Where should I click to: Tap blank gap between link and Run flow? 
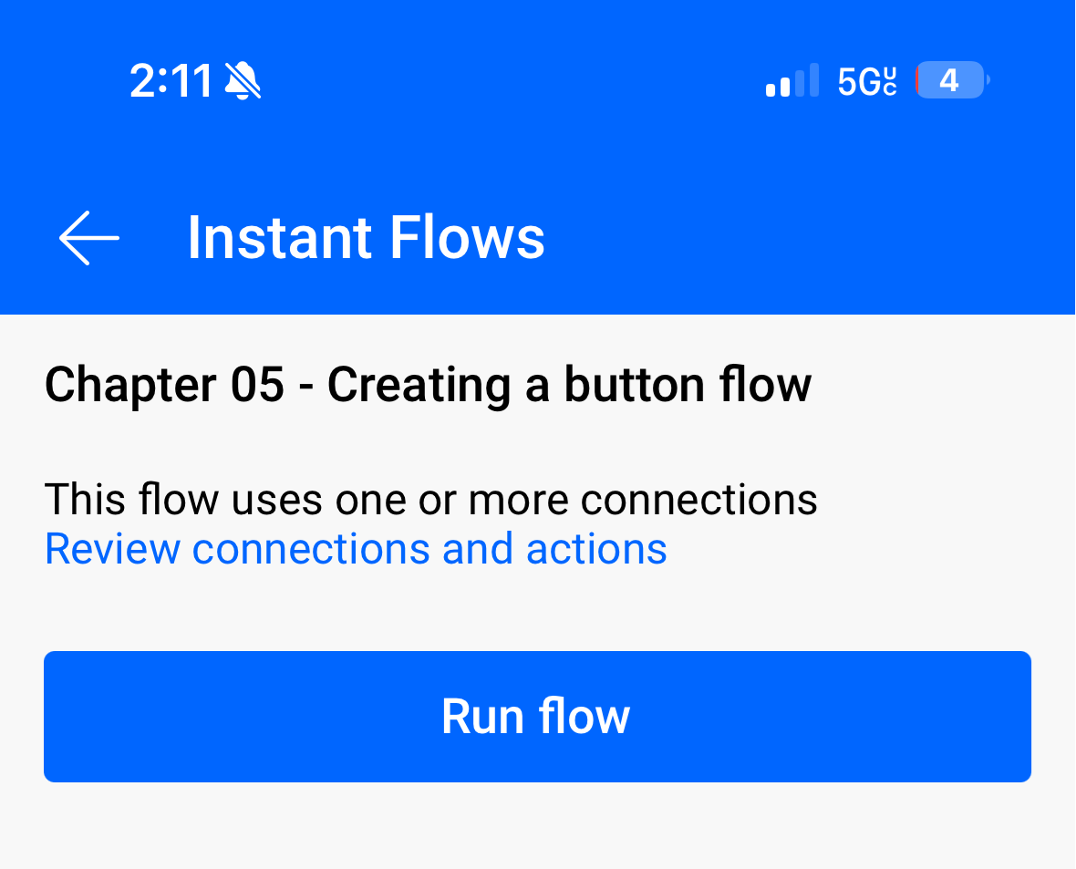pos(538,611)
